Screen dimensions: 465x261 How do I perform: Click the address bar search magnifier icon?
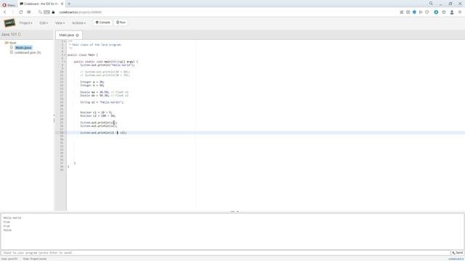click(x=40, y=12)
